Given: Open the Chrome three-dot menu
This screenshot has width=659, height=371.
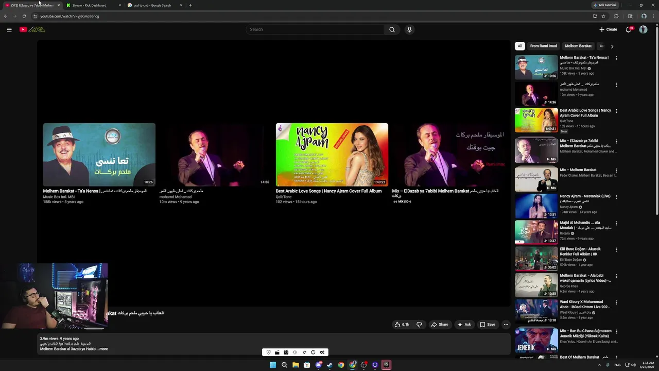Looking at the screenshot, I should click(653, 16).
